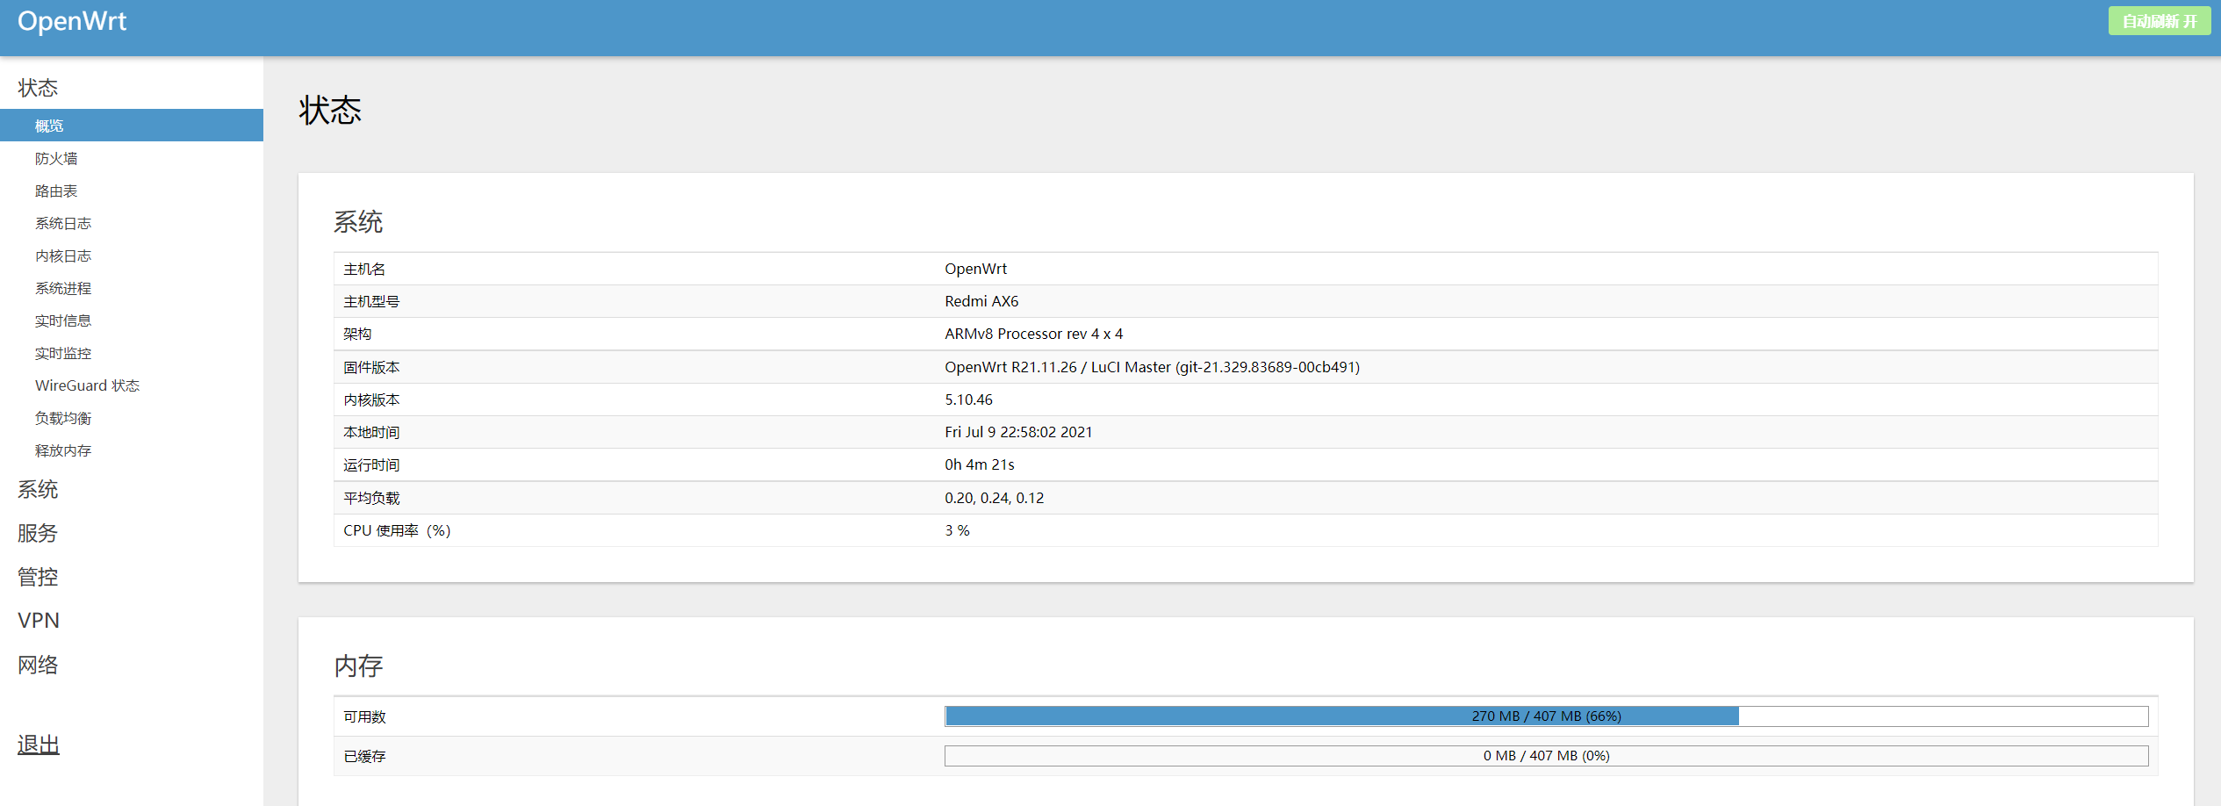Open the 防火墙 status page
This screenshot has height=806, width=2221.
click(56, 158)
